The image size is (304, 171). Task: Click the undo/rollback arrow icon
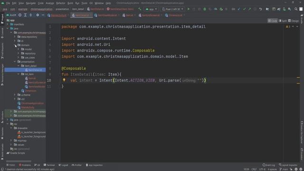(261, 9)
